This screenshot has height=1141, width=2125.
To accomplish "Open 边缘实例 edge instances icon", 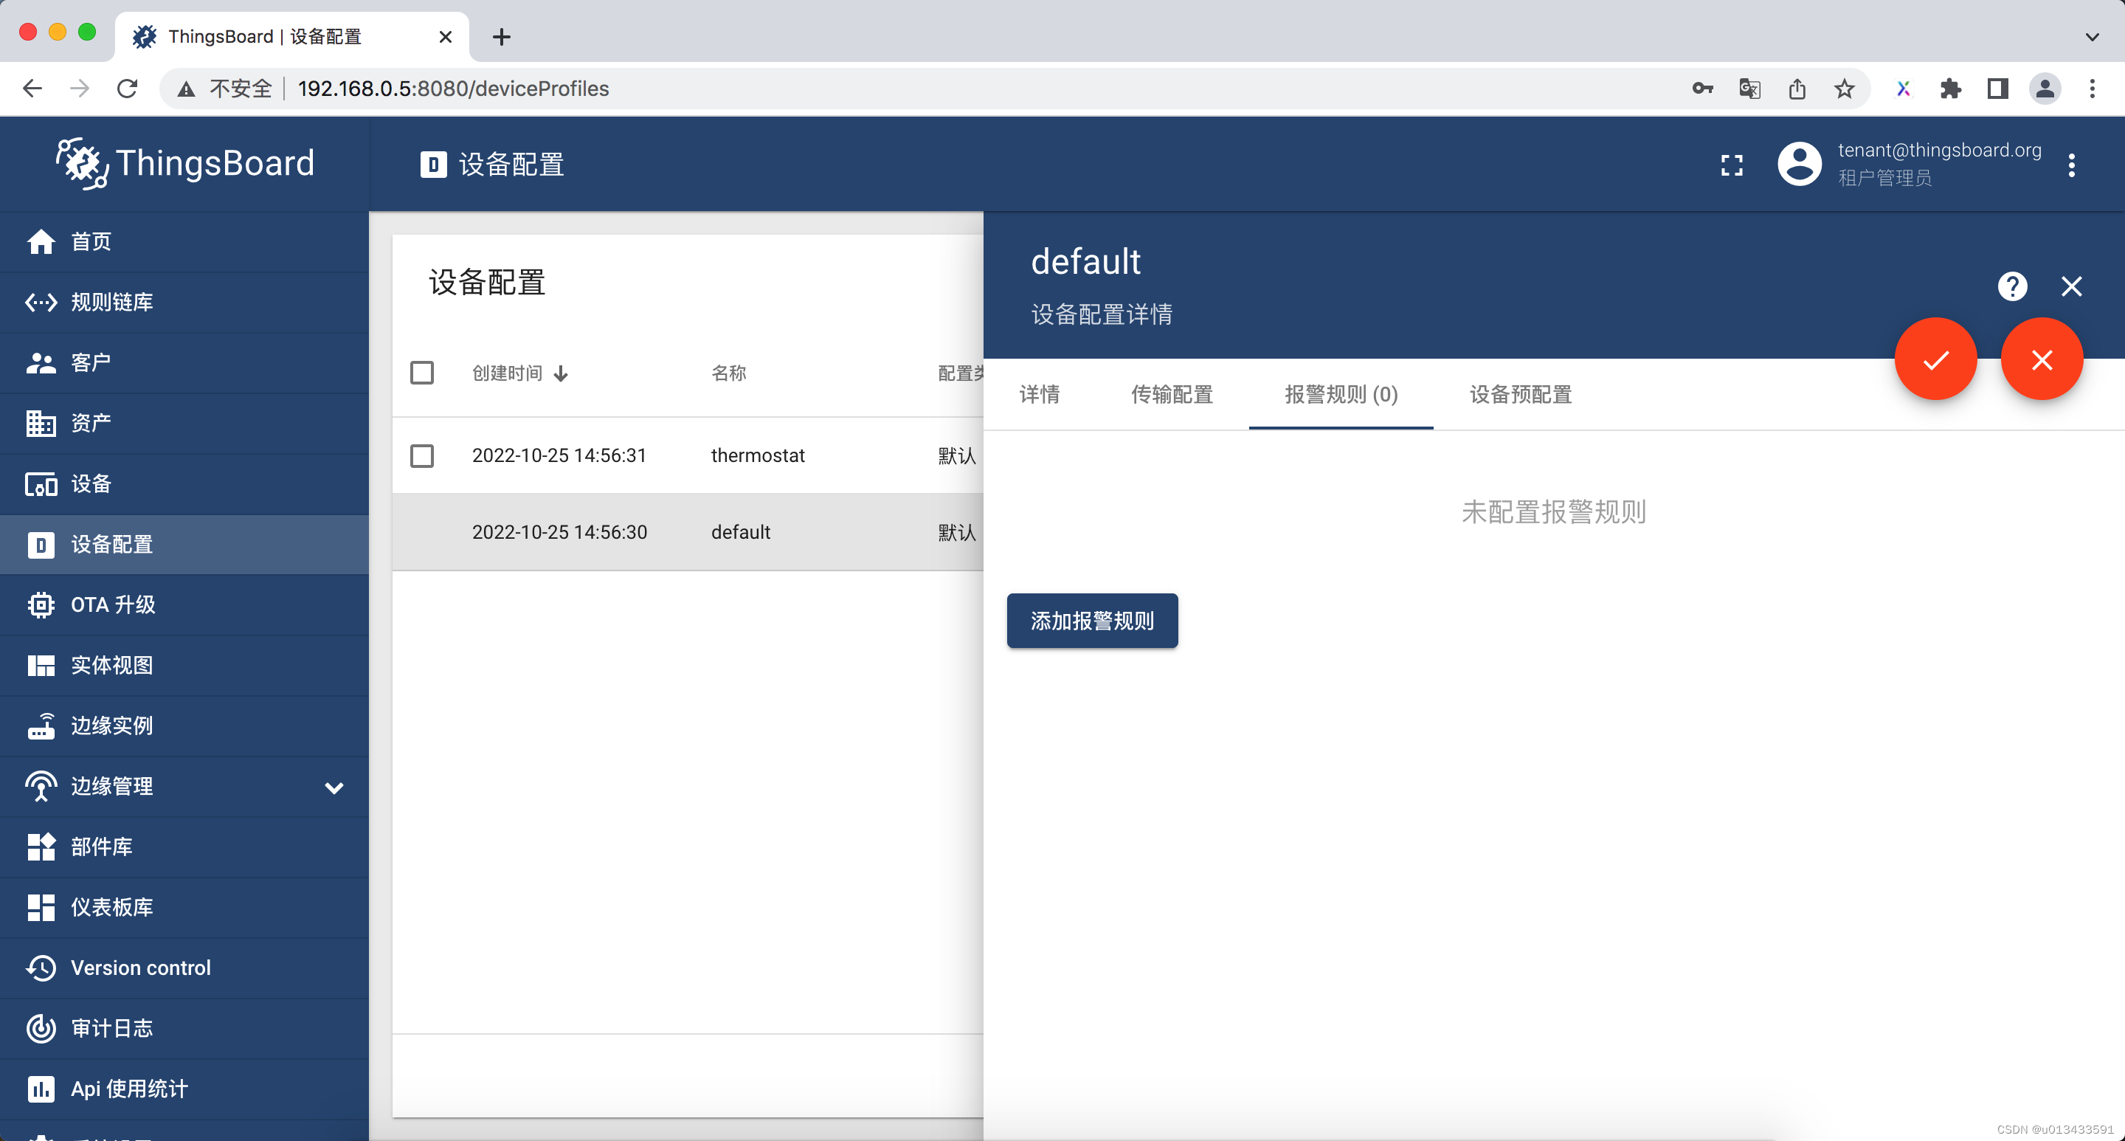I will (x=41, y=726).
